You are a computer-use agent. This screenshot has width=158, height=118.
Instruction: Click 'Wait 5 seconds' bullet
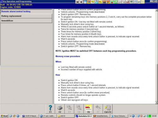[68, 39]
